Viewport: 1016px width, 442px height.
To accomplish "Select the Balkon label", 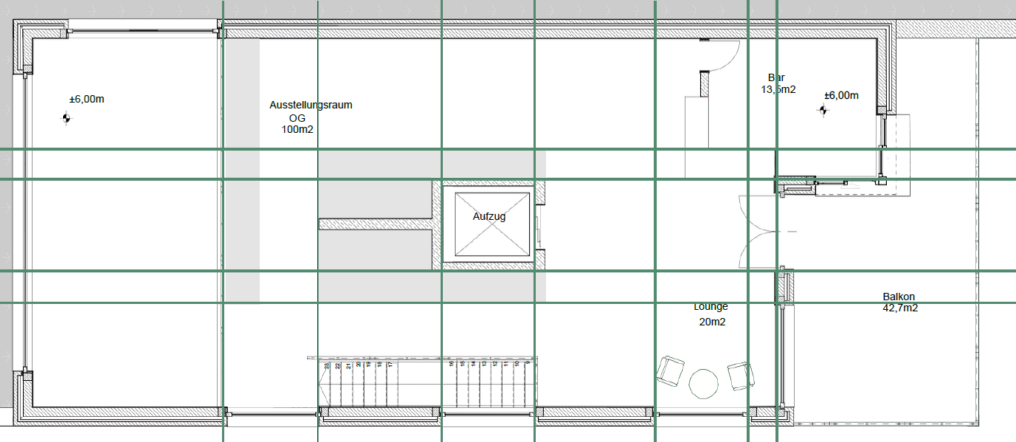I will (x=899, y=296).
